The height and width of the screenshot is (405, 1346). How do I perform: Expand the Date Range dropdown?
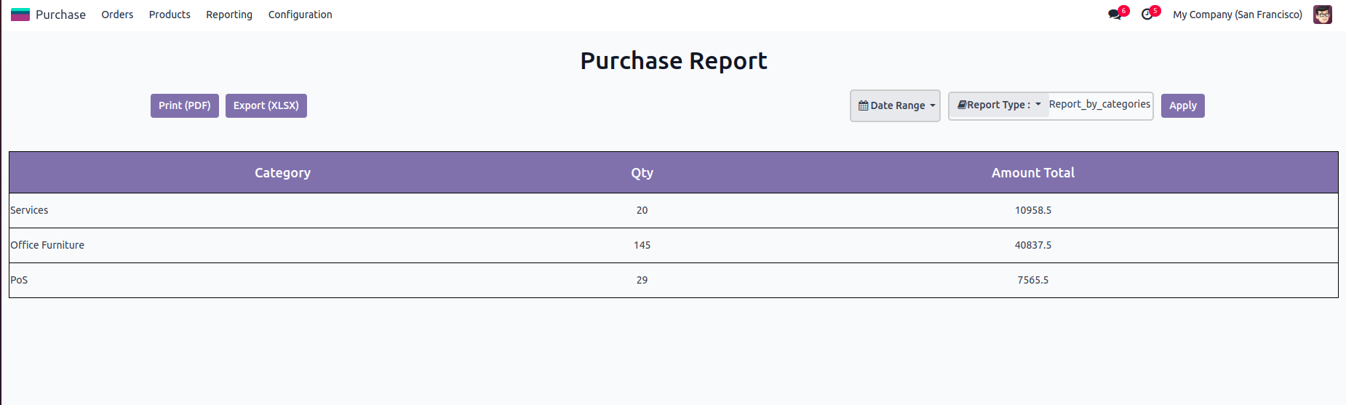pyautogui.click(x=896, y=106)
